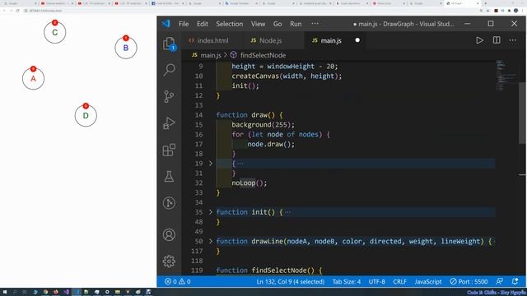The height and width of the screenshot is (296, 527).
Task: Select the main.js editor tab
Action: (331, 40)
